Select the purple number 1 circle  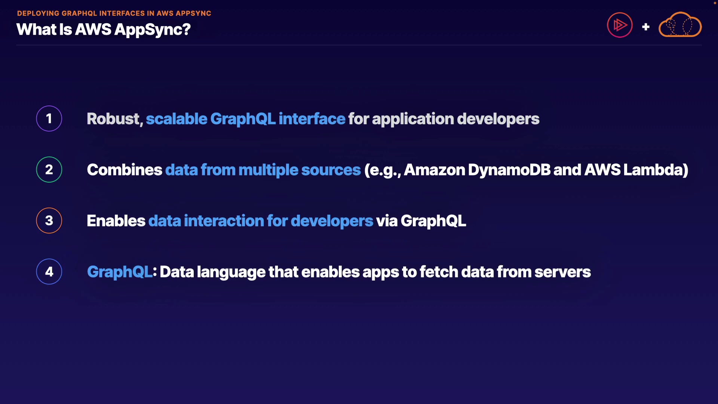(49, 119)
